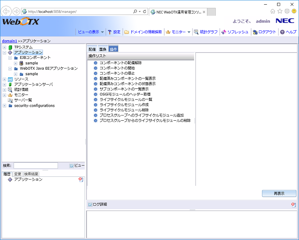Screen dimensions: 299x240
Task: Switch to the 配備 tab
Action: (92, 49)
